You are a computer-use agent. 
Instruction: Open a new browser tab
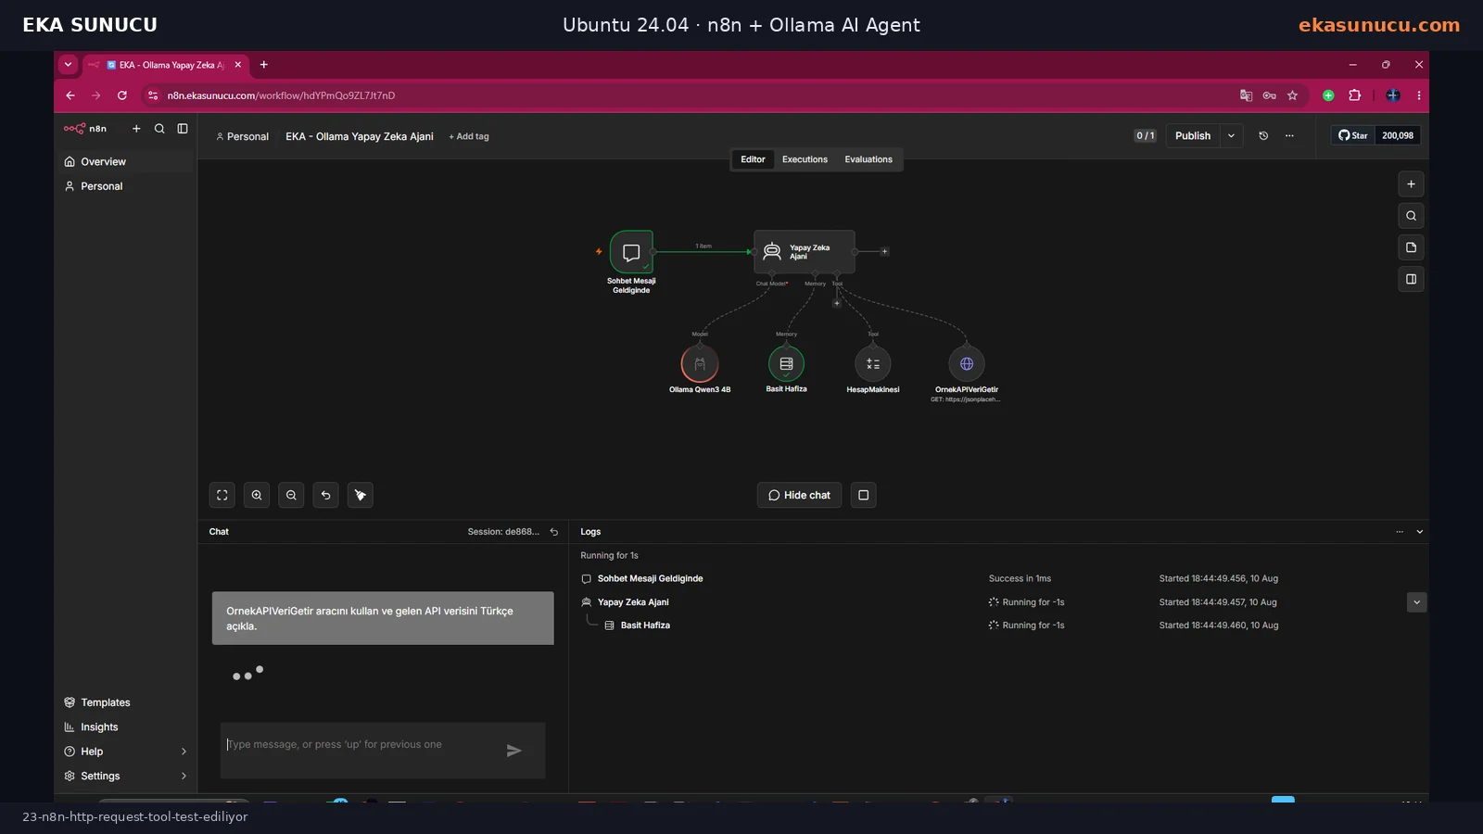264,65
